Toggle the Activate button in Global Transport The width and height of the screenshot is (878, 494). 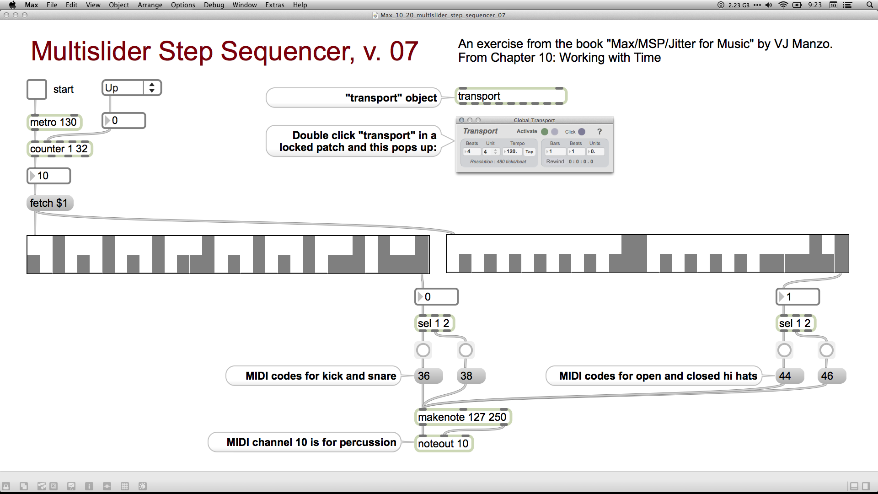[546, 131]
